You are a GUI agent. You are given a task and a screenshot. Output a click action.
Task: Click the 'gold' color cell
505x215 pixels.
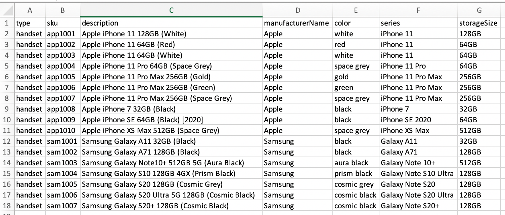(356, 77)
